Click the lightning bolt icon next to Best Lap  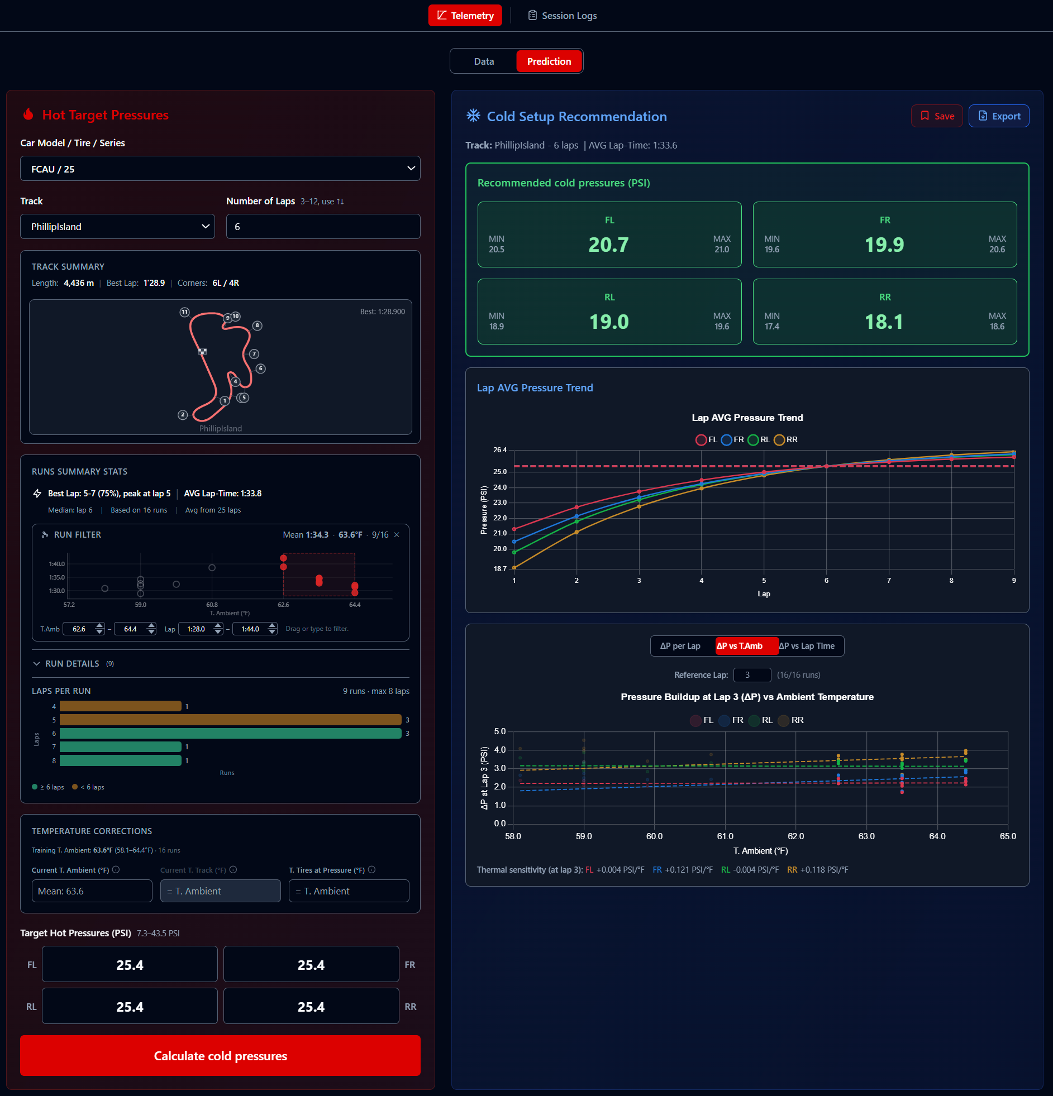point(37,493)
